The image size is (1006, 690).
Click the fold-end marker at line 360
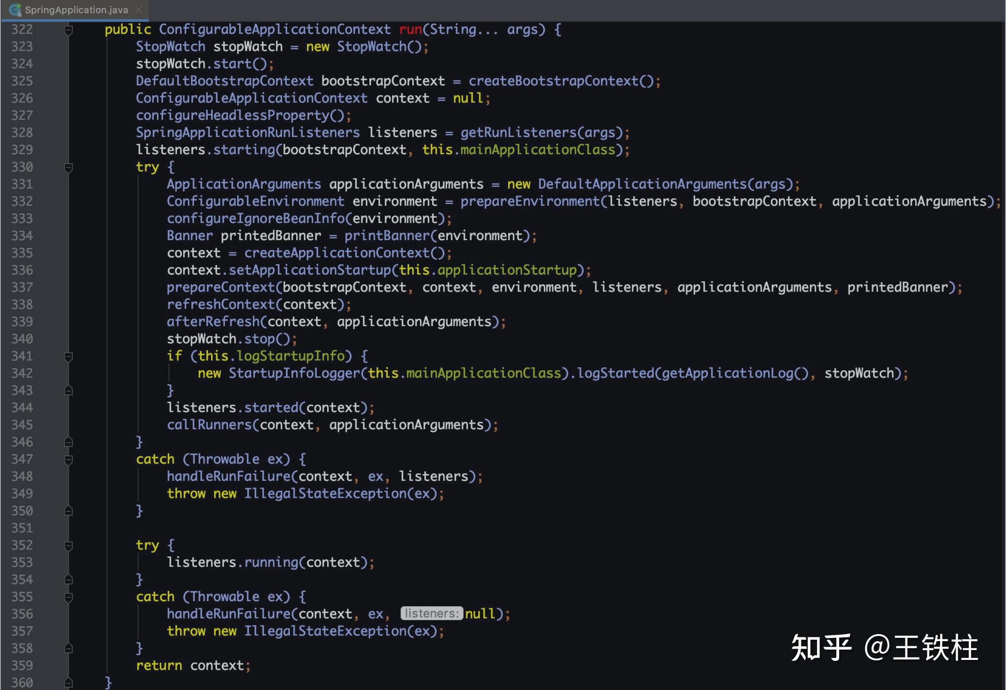[x=69, y=682]
